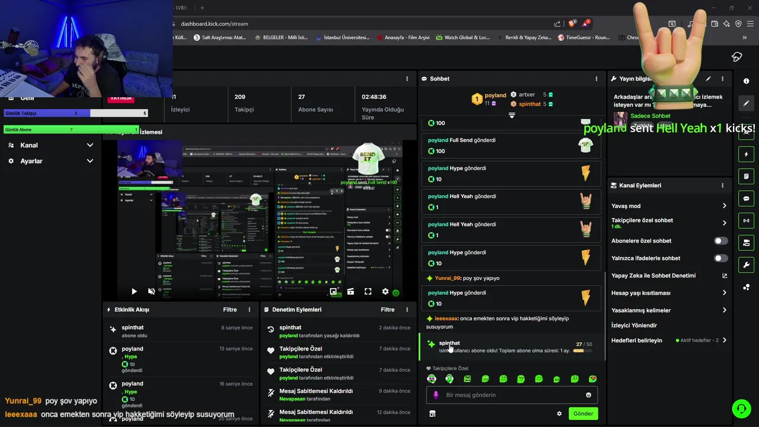This screenshot has height=427, width=759.
Task: Click leeexaaa username in chat
Action: (x=447, y=318)
